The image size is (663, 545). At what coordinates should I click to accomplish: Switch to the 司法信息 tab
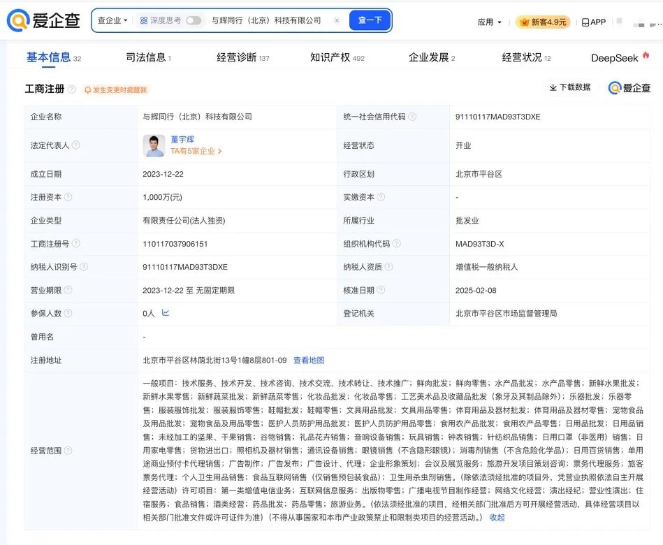pyautogui.click(x=148, y=57)
